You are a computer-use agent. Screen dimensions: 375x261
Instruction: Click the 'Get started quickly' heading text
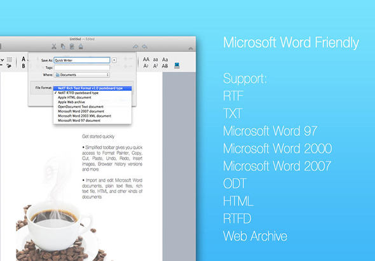coord(99,137)
